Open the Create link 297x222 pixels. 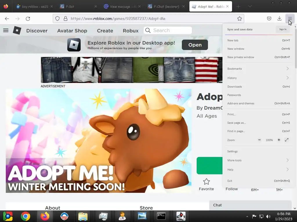(105, 31)
